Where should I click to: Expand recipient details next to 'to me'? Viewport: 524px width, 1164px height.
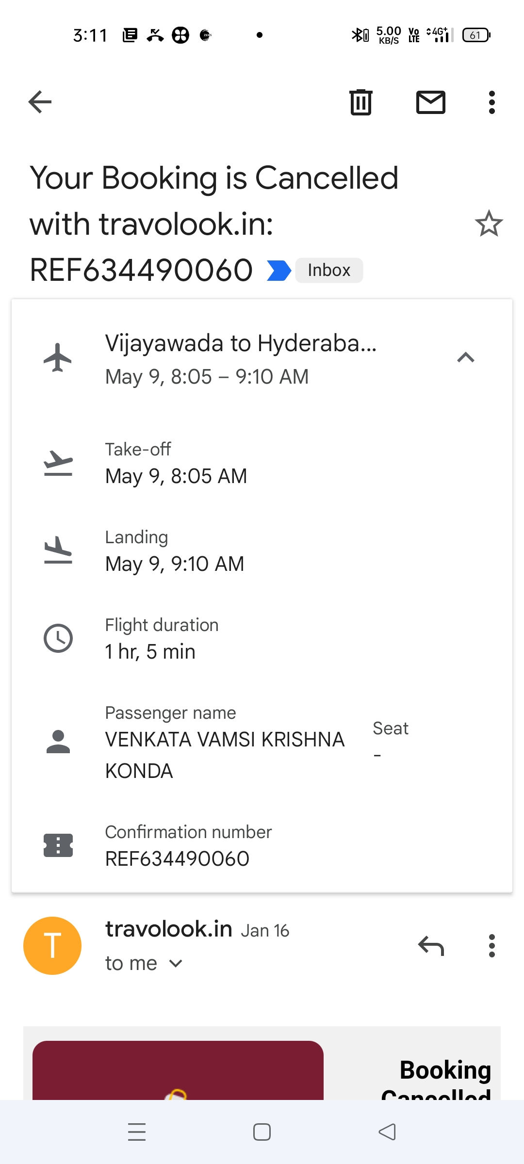(176, 963)
